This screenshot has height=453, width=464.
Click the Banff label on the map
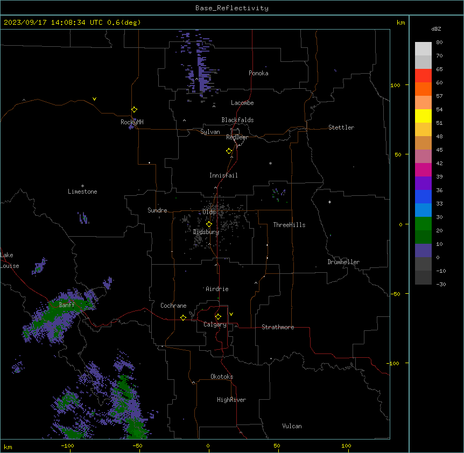point(67,305)
